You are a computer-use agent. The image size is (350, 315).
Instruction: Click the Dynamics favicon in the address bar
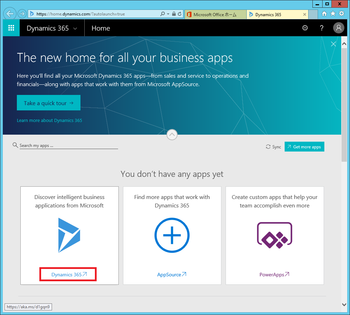tap(32, 14)
